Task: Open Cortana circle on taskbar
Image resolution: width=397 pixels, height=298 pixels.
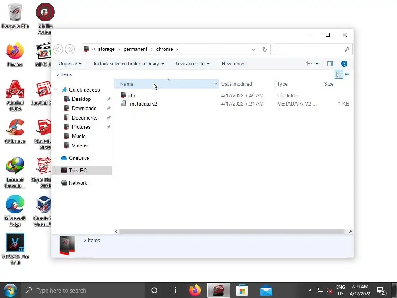Action: click(154, 290)
